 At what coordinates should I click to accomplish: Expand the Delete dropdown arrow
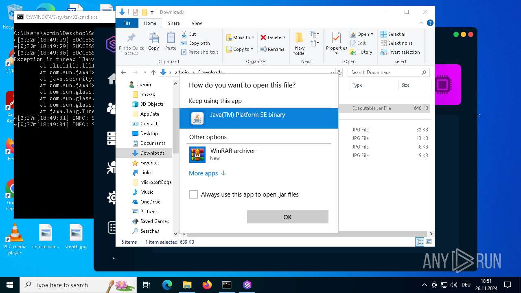(284, 37)
